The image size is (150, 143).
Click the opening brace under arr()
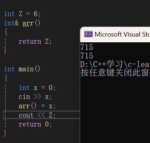(6, 32)
